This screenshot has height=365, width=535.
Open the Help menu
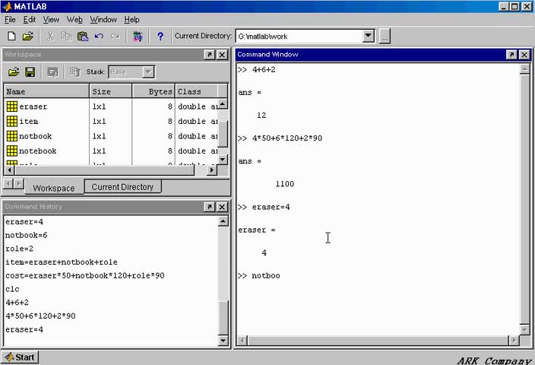tap(131, 20)
